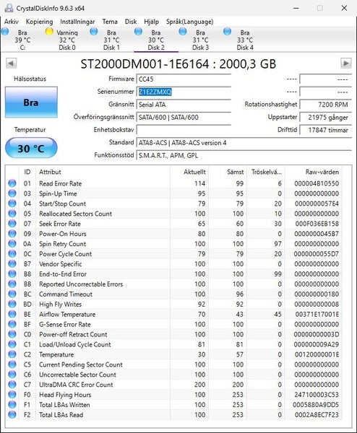
Task: Click the Firmware CC45 field
Action: [184, 79]
